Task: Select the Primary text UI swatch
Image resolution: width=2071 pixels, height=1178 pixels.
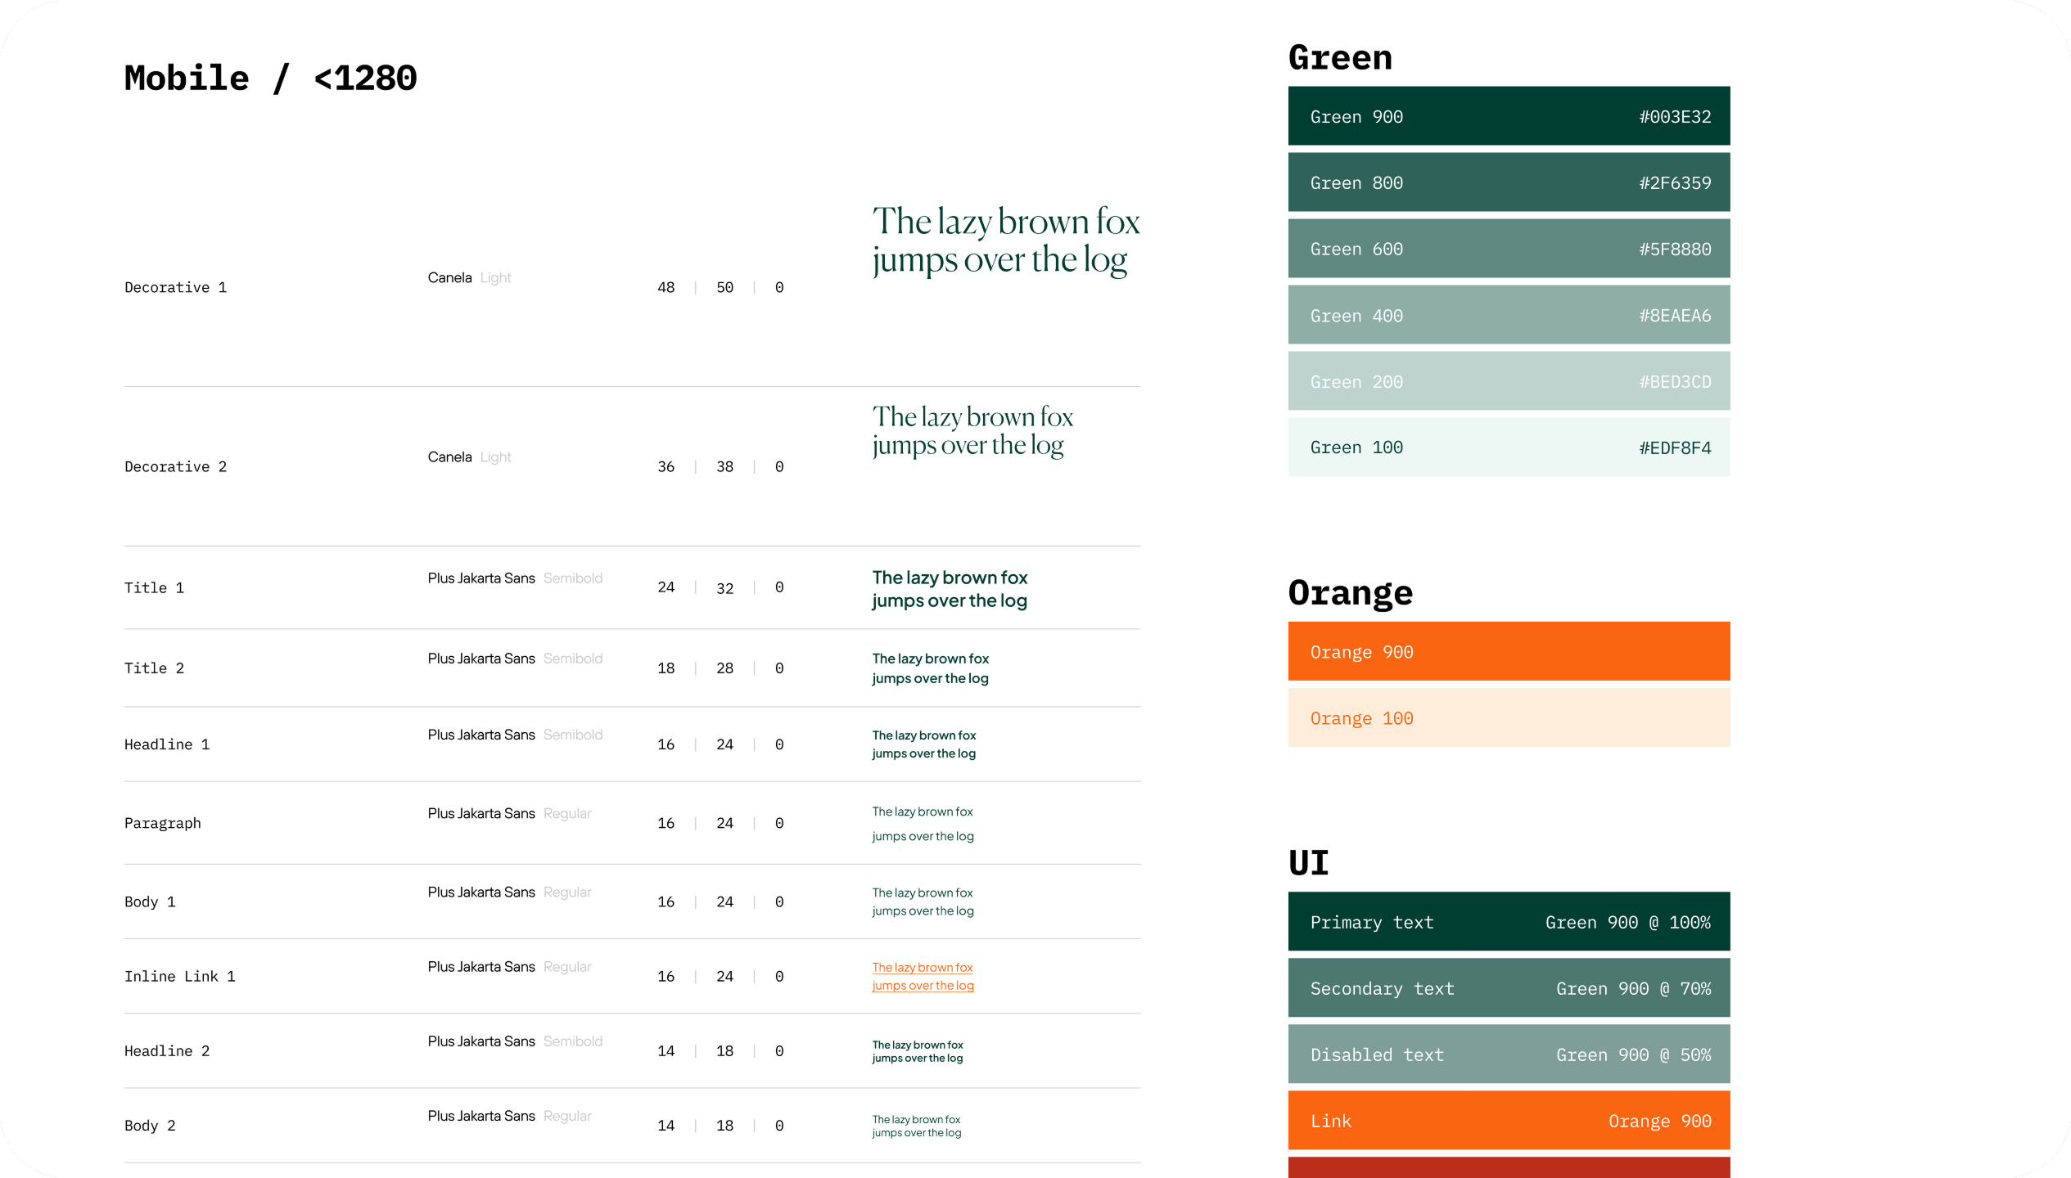Action: pyautogui.click(x=1509, y=922)
